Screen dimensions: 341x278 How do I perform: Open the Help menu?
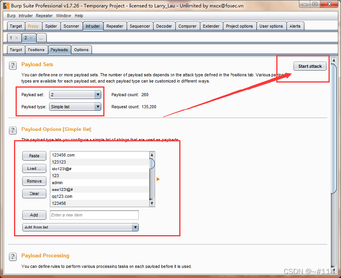click(x=79, y=16)
